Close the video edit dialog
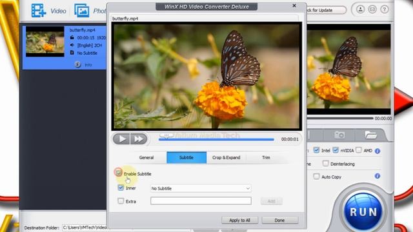Screen dimensions: 413x232 coord(294,6)
